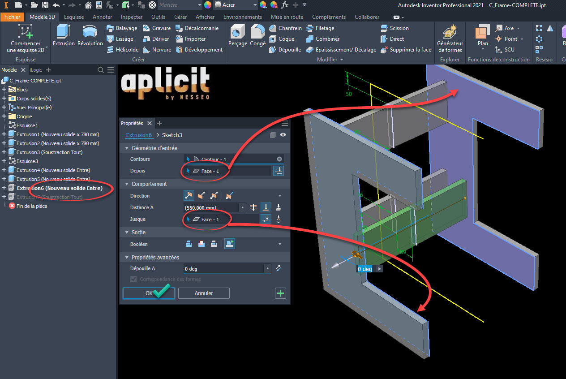Open the Distance A value arrow menu

click(x=243, y=207)
